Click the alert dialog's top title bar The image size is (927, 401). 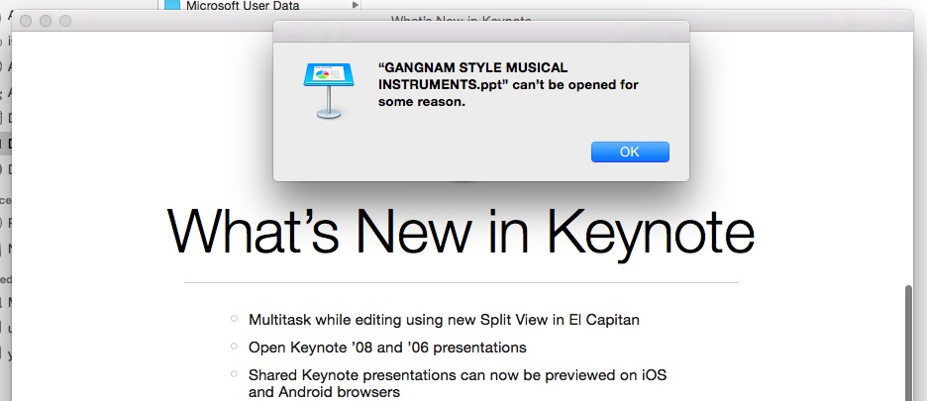pos(480,32)
